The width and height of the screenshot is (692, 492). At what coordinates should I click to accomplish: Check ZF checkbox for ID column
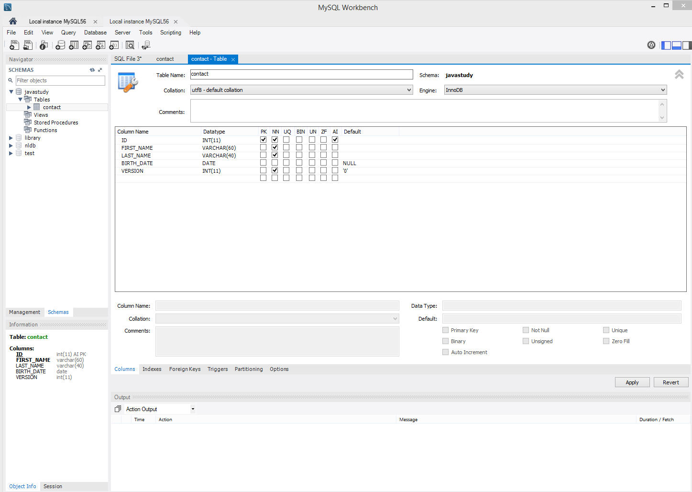pyautogui.click(x=324, y=140)
